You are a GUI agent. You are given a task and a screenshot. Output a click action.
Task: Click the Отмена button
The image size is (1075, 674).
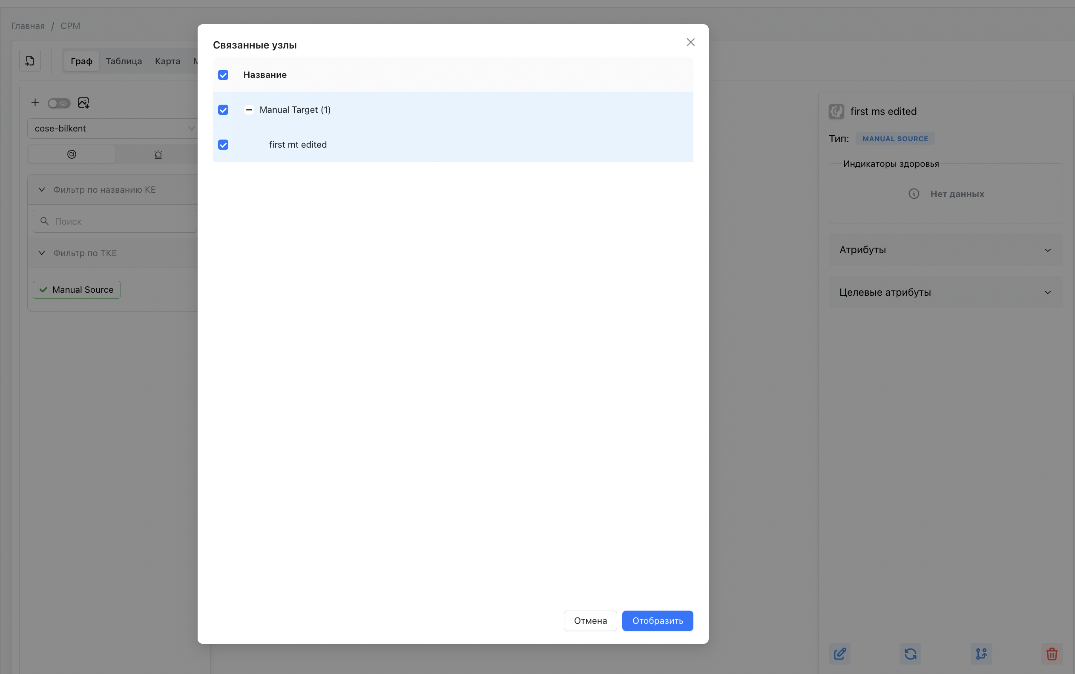coord(590,620)
